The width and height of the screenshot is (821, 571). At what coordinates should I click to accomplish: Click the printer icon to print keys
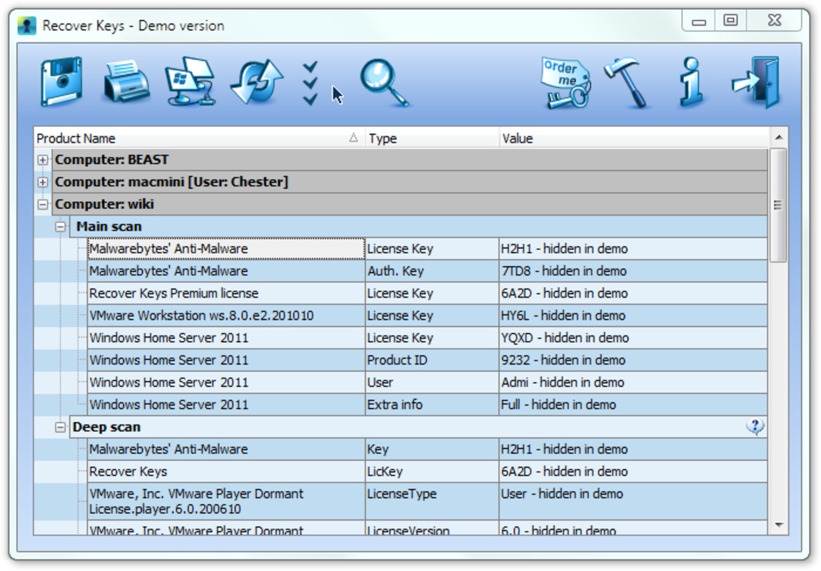tap(126, 83)
